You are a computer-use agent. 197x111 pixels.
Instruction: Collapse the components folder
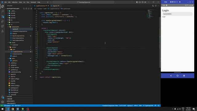tap(15, 27)
